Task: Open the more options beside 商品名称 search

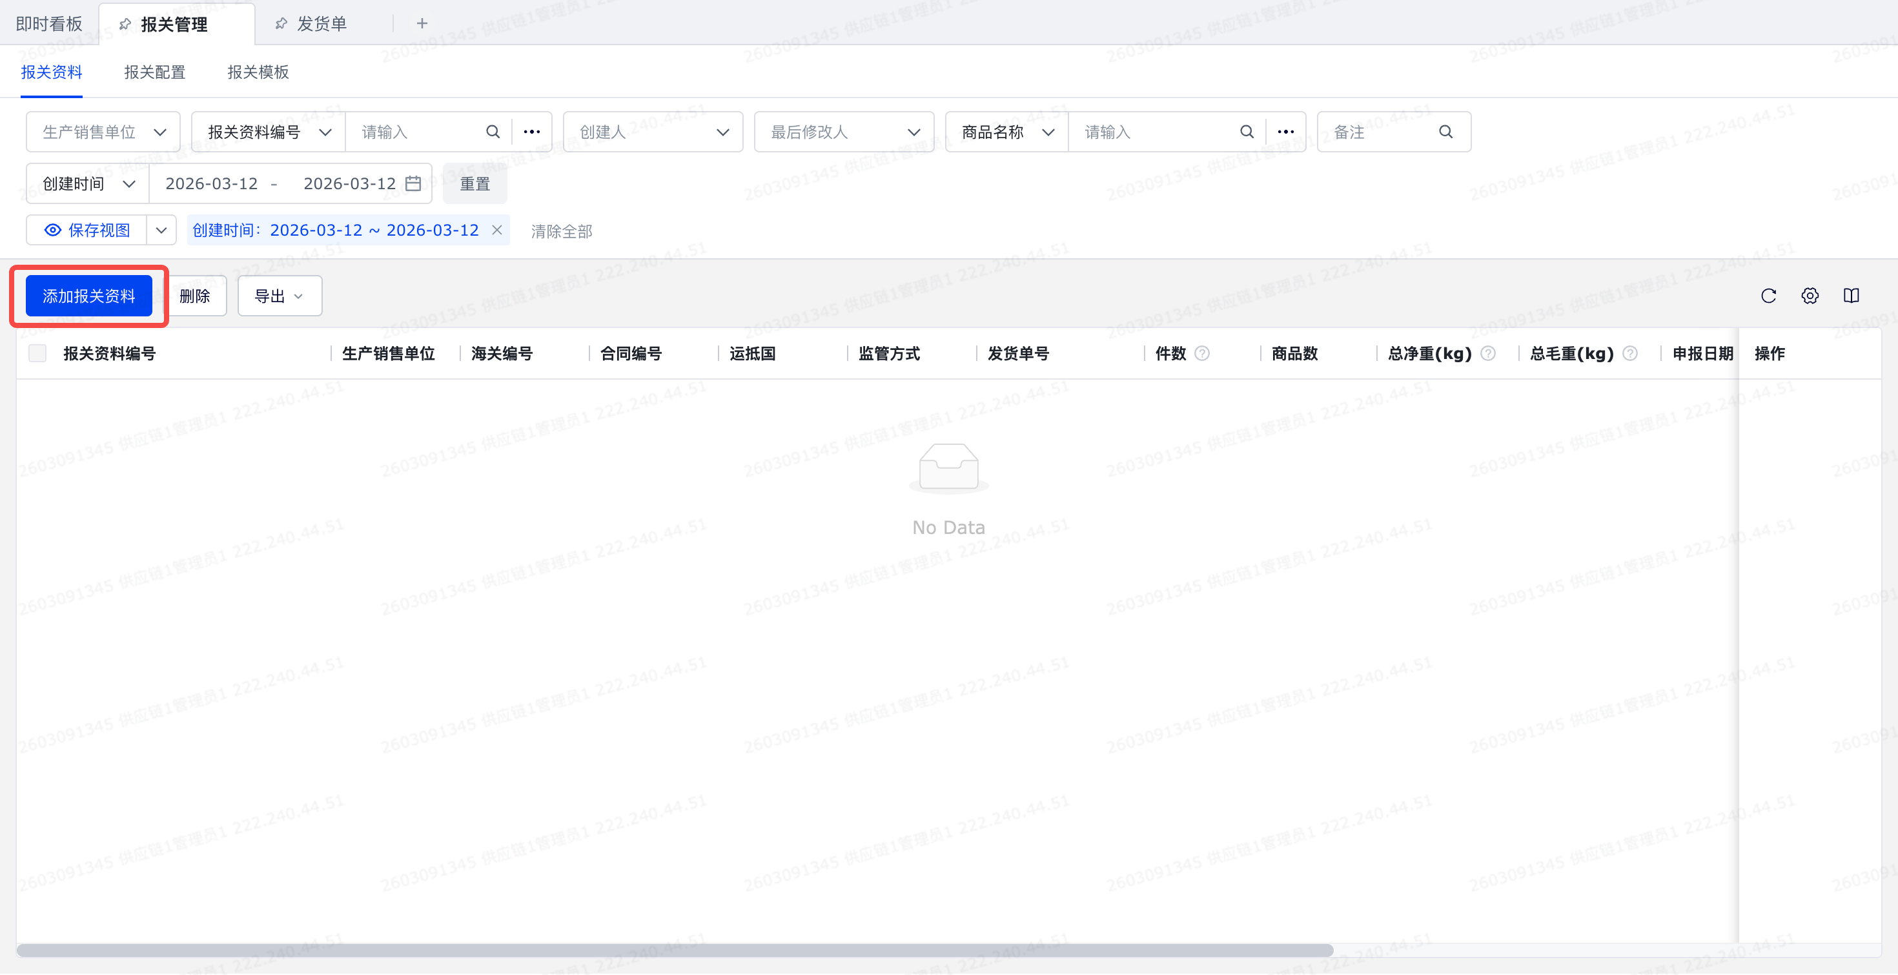Action: click(x=1286, y=132)
